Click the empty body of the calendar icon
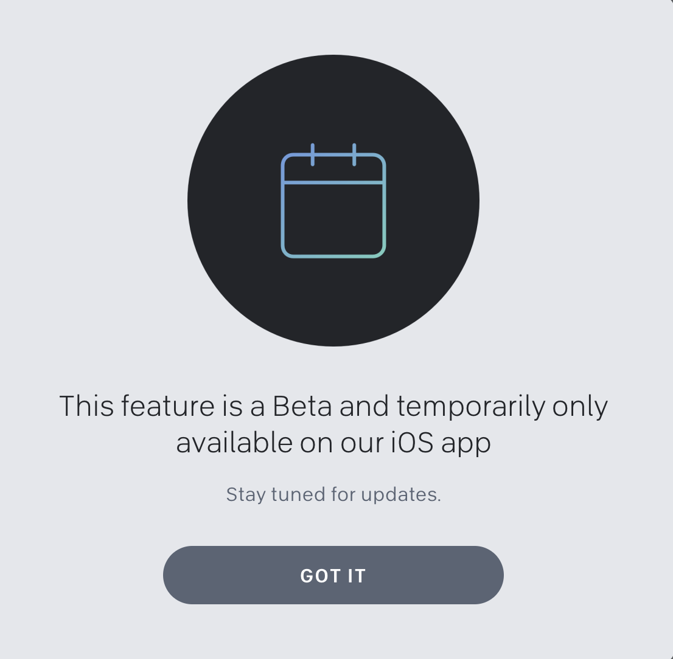Screen dimensions: 673x659 coord(333,219)
